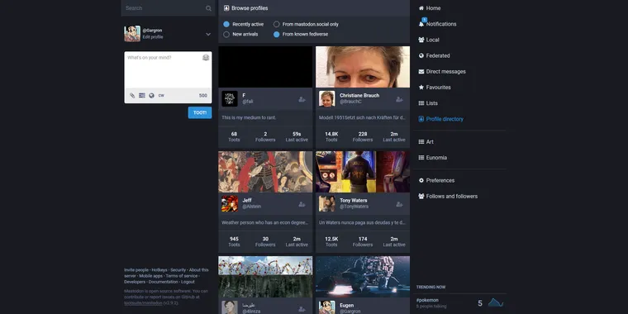
Task: Follow Tony Waters via follow icon
Action: [x=399, y=204]
